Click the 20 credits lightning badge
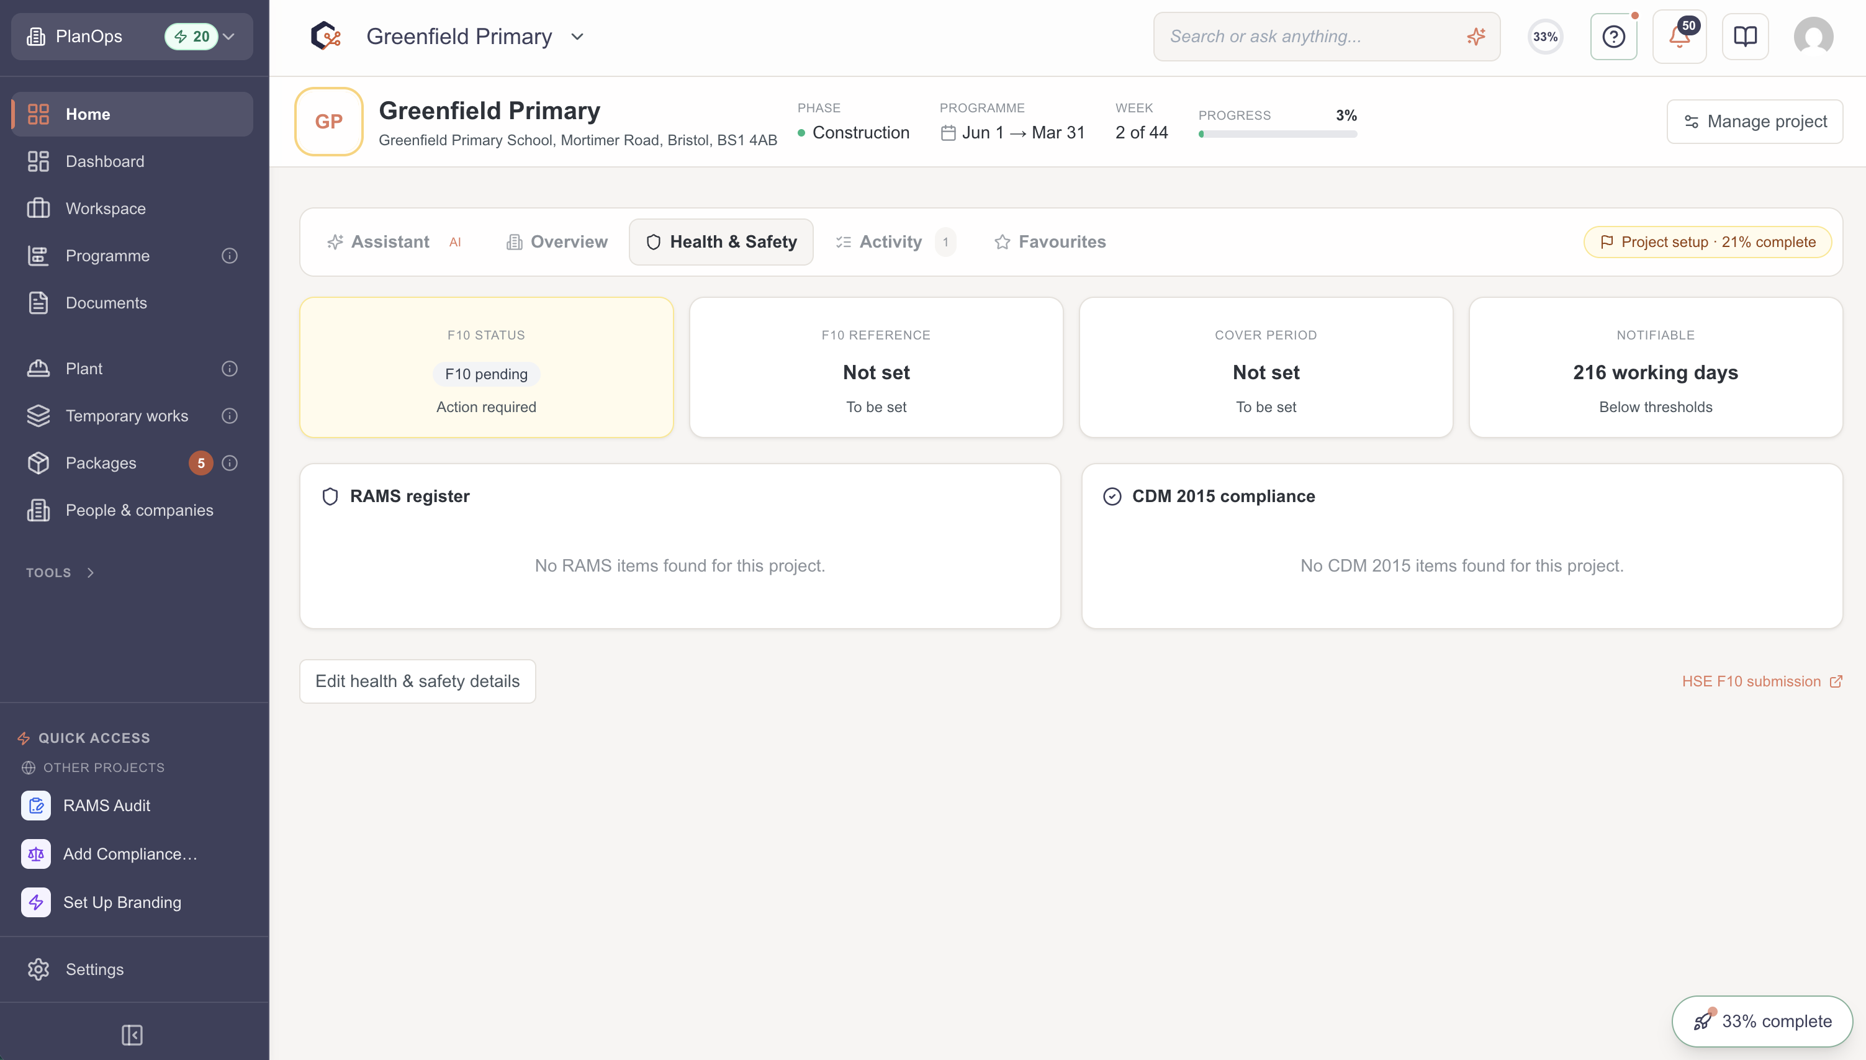 pyautogui.click(x=191, y=37)
